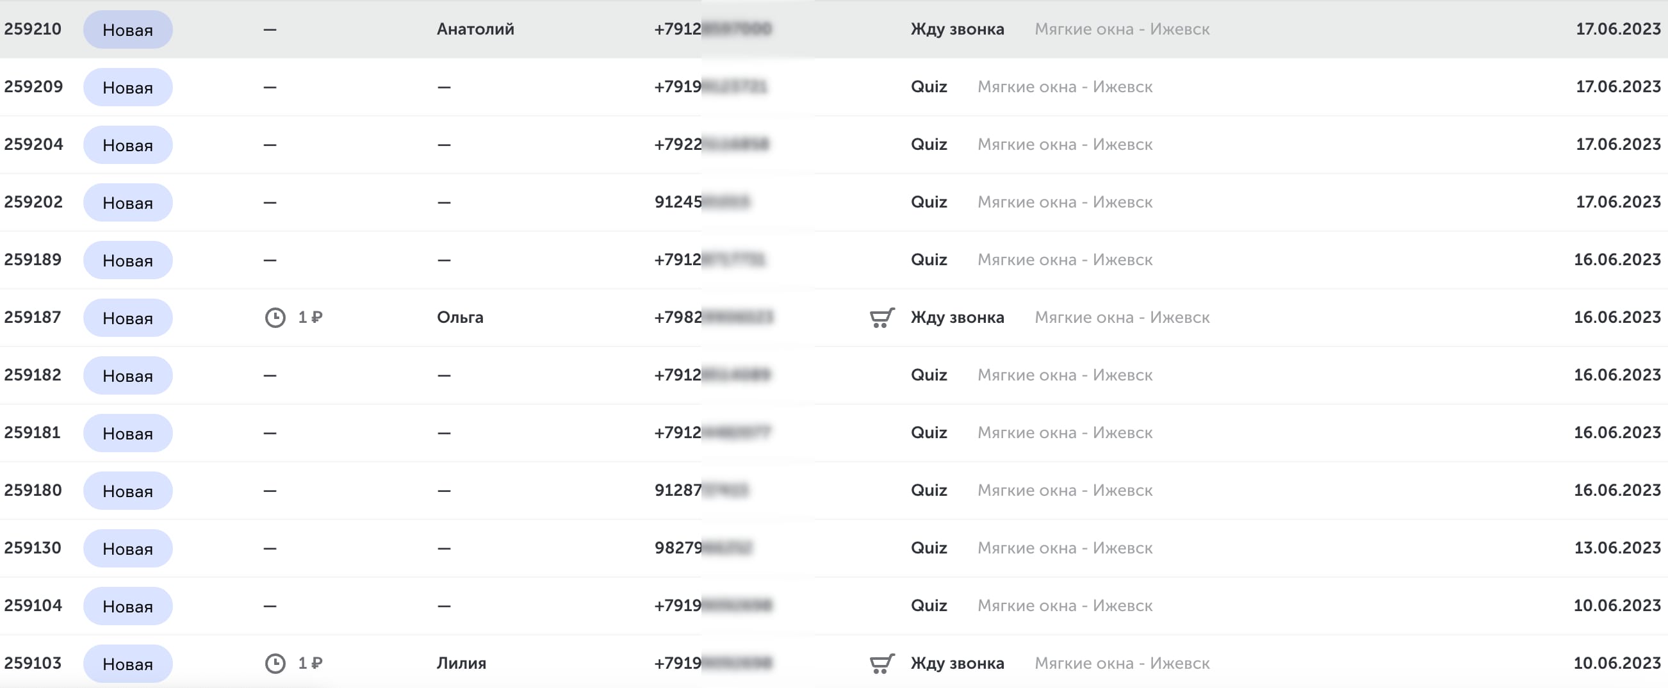Image resolution: width=1668 pixels, height=688 pixels.
Task: Open status badge Новая for order 259210
Action: point(127,29)
